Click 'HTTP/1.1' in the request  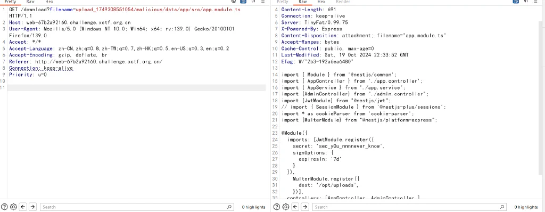point(21,16)
